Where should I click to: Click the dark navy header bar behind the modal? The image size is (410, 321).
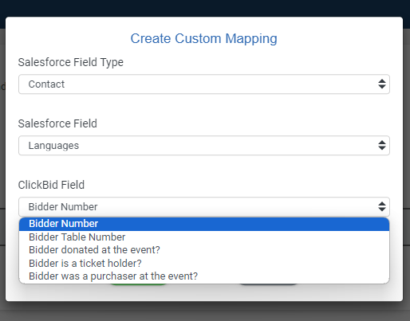click(205, 8)
